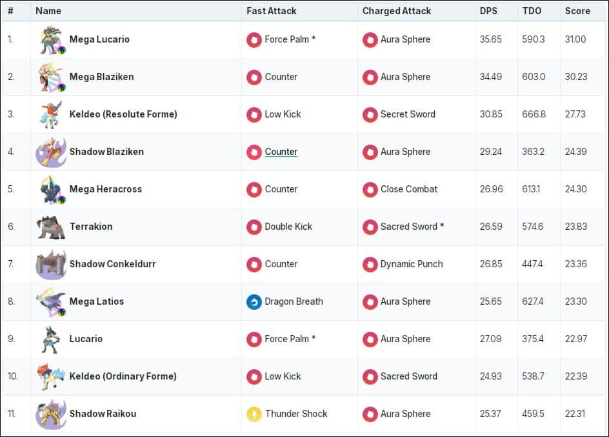
Task: Click the Electric type icon beside Thunder Shock
Action: (254, 414)
